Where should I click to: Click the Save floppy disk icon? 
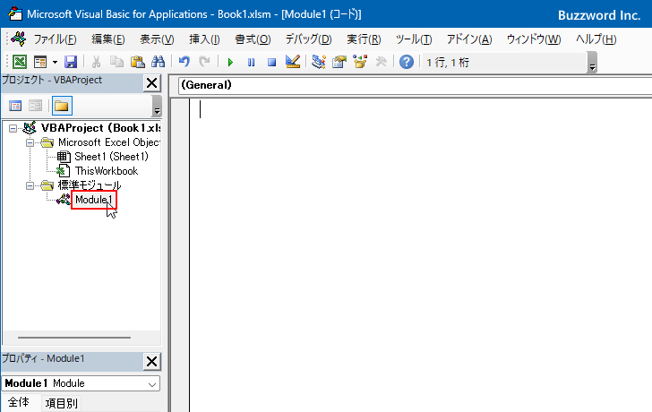click(71, 62)
